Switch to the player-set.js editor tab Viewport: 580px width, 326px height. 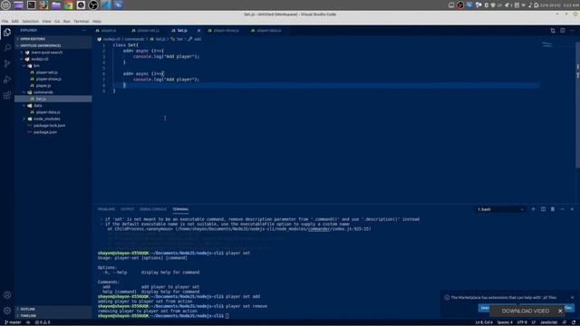click(x=148, y=31)
